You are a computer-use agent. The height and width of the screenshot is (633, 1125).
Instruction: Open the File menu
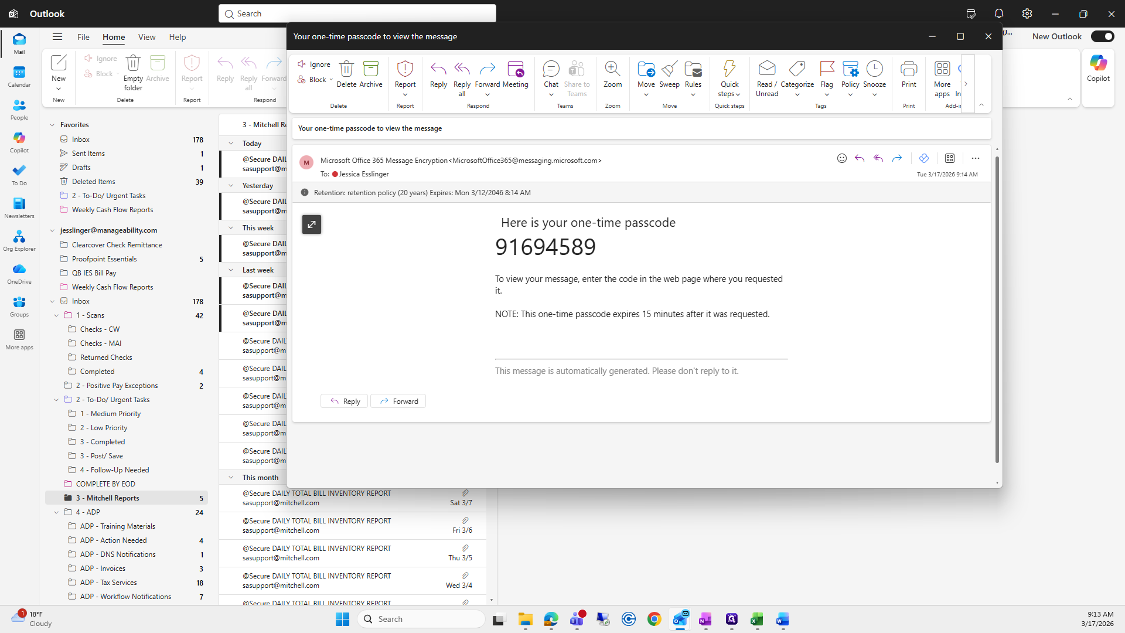pyautogui.click(x=83, y=37)
